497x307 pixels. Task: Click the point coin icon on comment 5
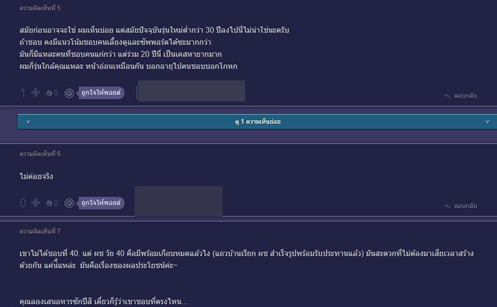(70, 93)
